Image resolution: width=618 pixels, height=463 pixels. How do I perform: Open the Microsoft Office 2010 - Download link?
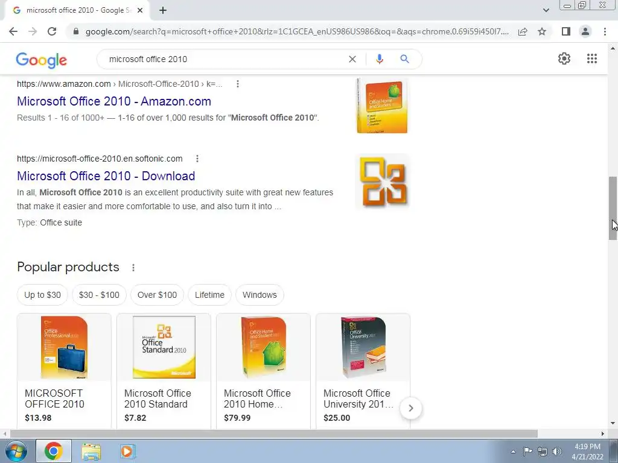pos(106,176)
